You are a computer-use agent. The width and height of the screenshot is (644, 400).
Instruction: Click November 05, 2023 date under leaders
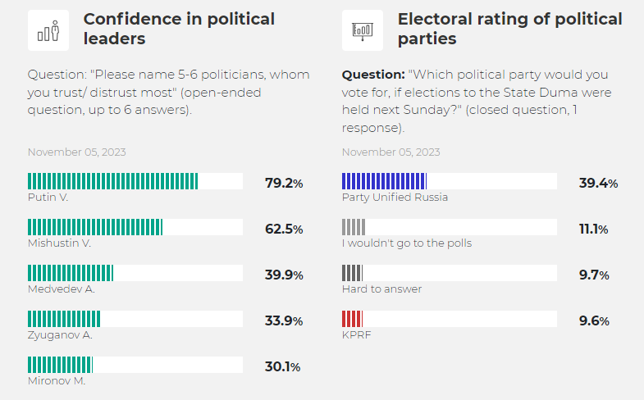click(76, 152)
